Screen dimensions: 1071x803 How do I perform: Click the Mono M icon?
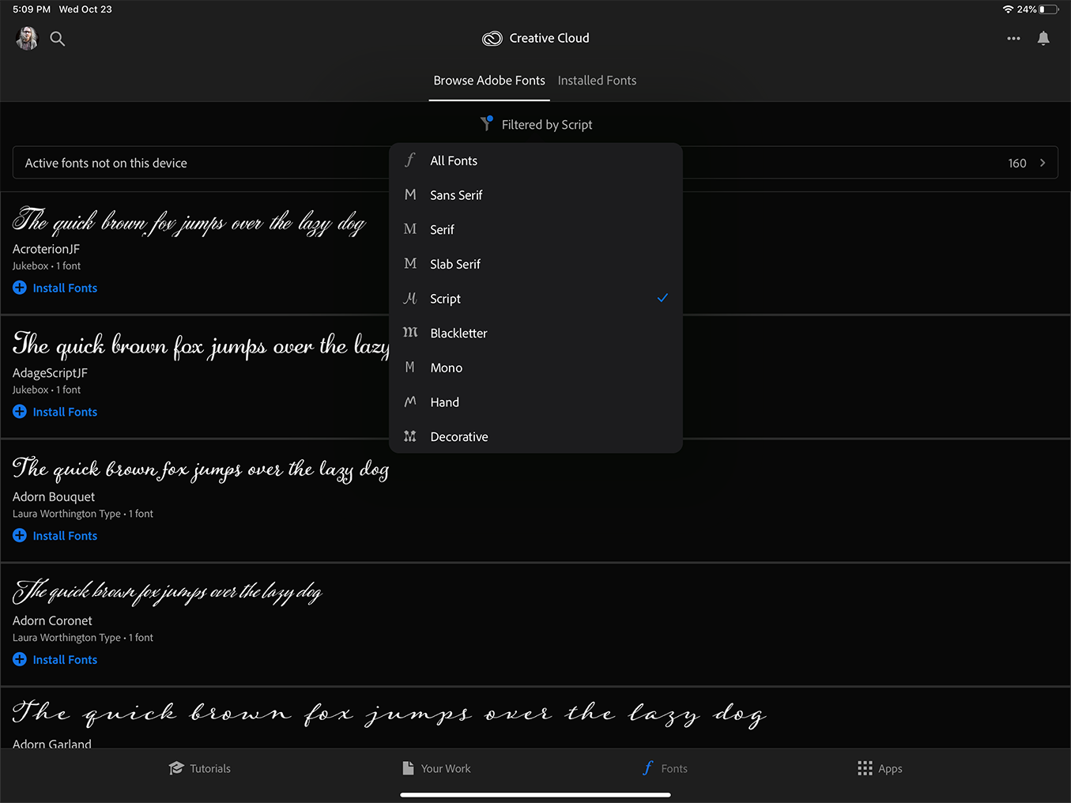[410, 368]
